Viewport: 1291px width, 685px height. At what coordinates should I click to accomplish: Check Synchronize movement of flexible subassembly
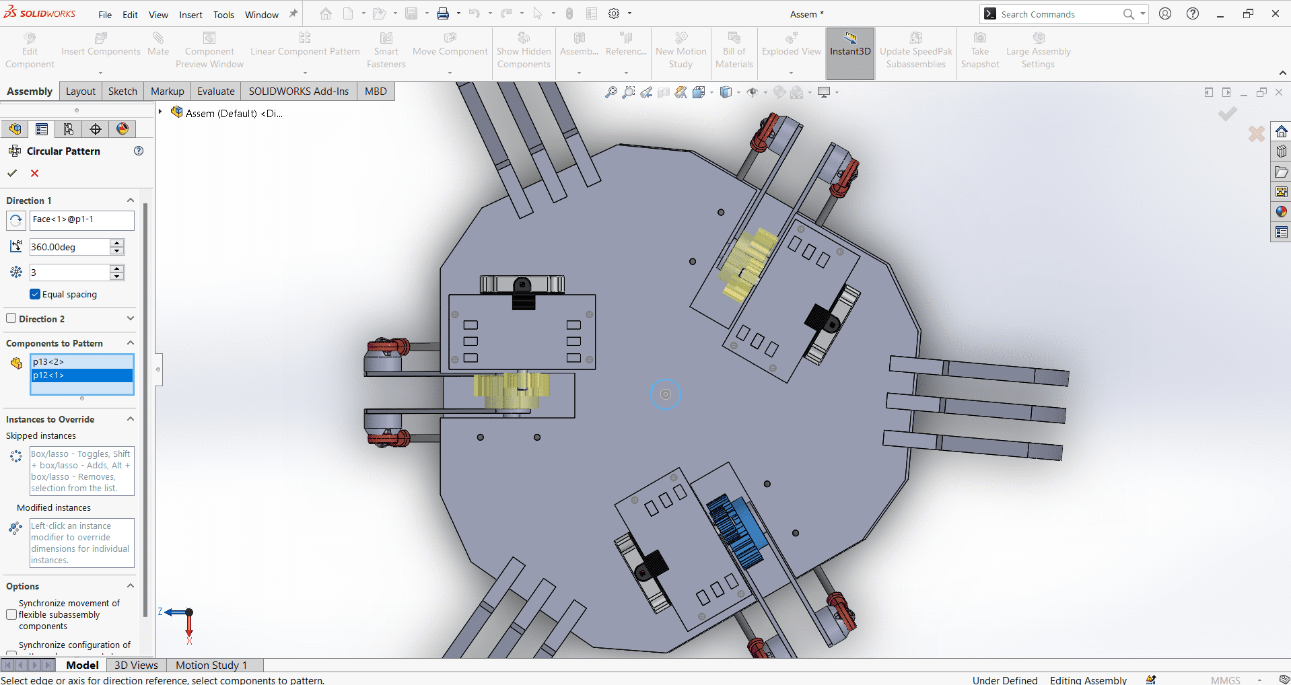[11, 614]
